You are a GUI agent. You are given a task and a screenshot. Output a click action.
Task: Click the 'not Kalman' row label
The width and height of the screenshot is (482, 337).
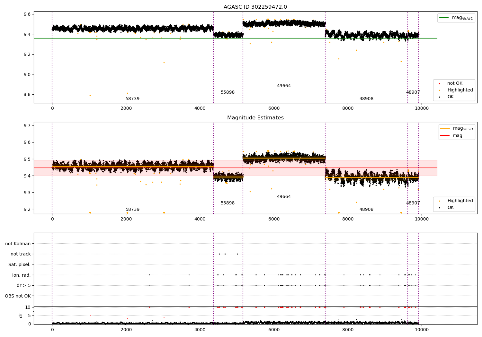click(x=18, y=244)
